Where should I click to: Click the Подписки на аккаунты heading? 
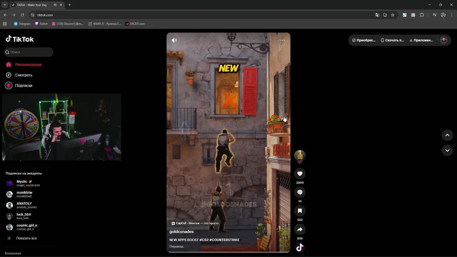coord(24,173)
